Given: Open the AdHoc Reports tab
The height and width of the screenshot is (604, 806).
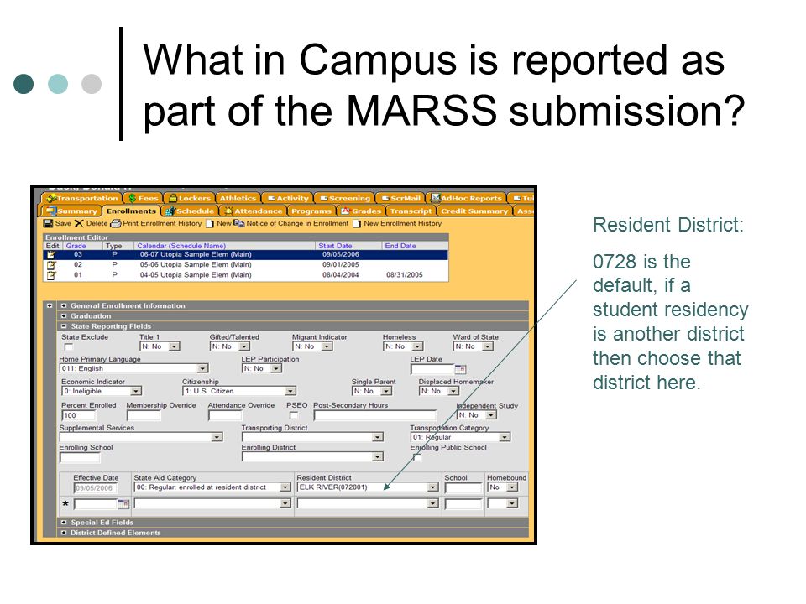Looking at the screenshot, I should (467, 198).
